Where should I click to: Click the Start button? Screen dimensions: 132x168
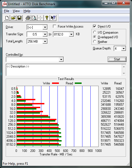pos(117,59)
